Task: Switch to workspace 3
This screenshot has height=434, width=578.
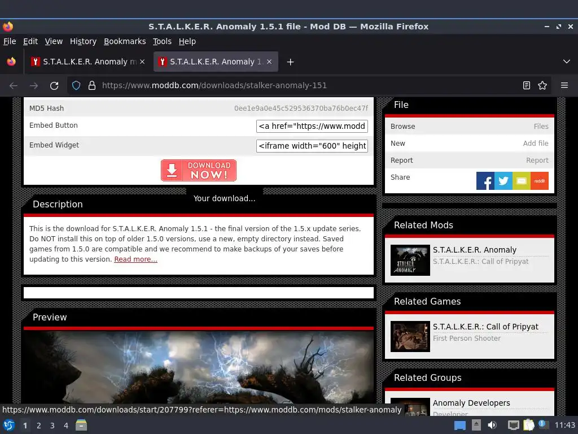Action: pos(52,426)
